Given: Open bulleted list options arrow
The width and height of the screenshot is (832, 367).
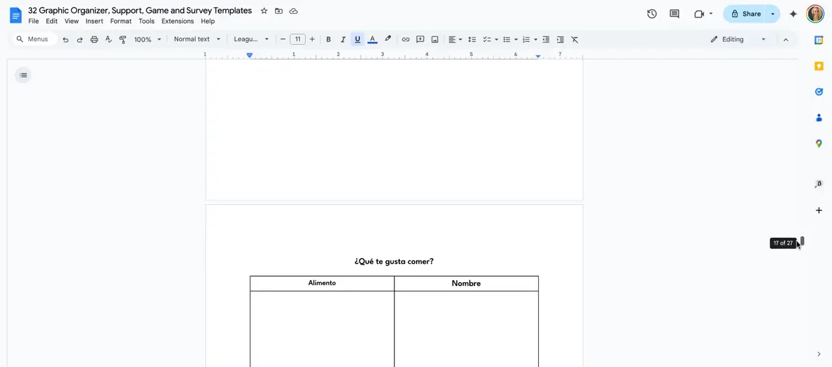Looking at the screenshot, I should (x=516, y=40).
